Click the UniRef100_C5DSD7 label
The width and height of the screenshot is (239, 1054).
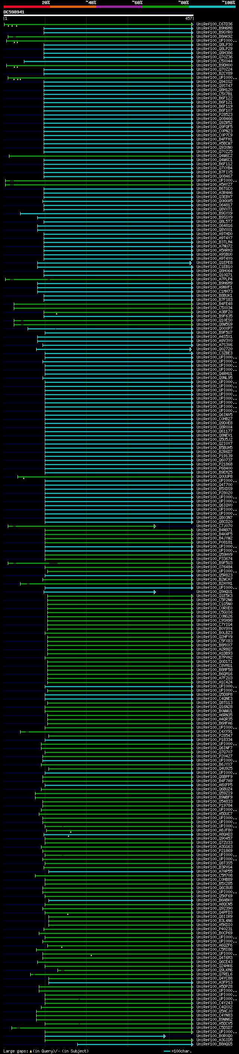pyautogui.click(x=214, y=1028)
